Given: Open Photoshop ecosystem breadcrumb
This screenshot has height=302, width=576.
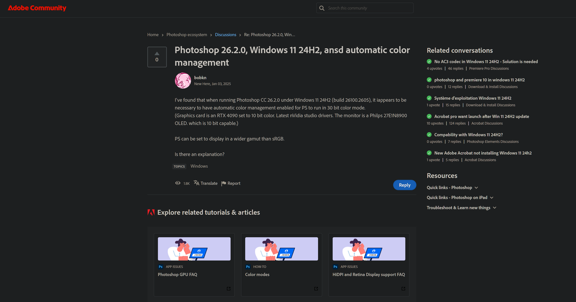Looking at the screenshot, I should pyautogui.click(x=187, y=35).
